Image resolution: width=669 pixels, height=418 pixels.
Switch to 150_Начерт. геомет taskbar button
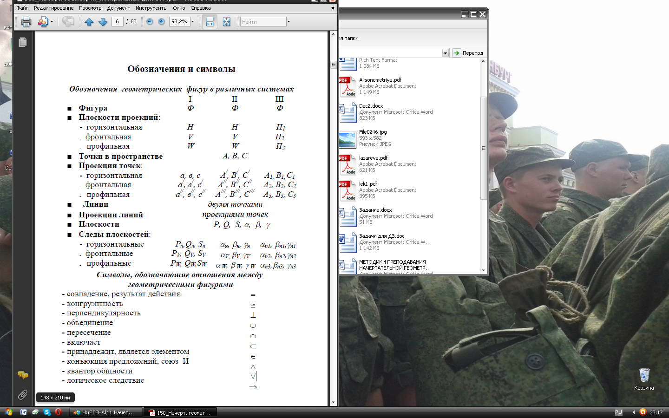180,412
